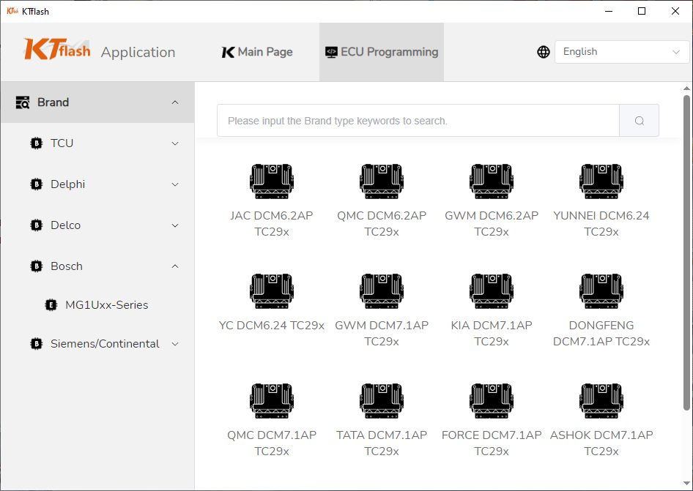Click the Bosch chip icon
The image size is (693, 491).
click(36, 266)
